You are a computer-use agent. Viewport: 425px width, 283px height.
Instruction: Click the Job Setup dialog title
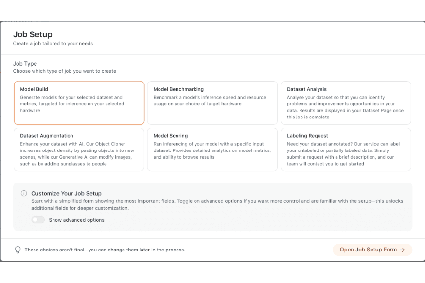tap(33, 34)
